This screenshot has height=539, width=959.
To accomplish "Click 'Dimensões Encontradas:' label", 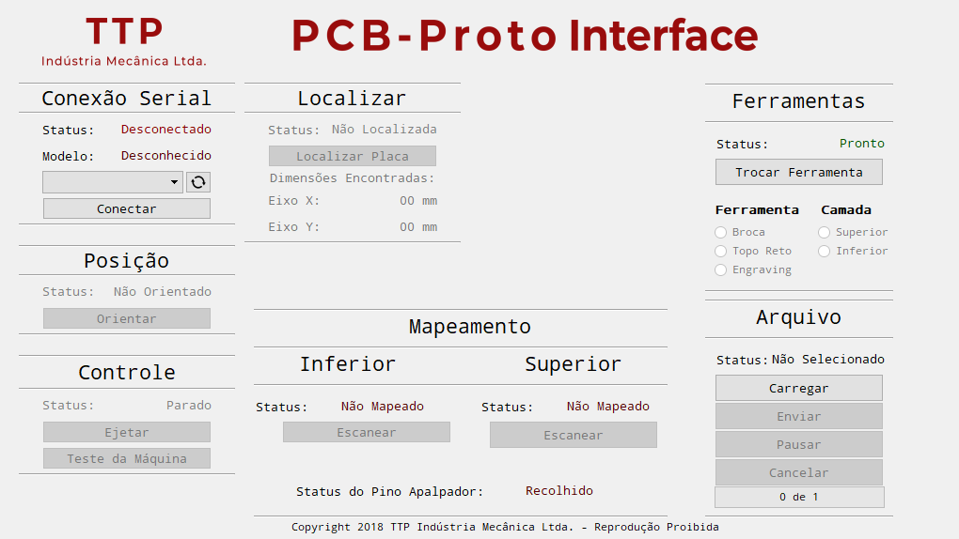I will tap(353, 177).
